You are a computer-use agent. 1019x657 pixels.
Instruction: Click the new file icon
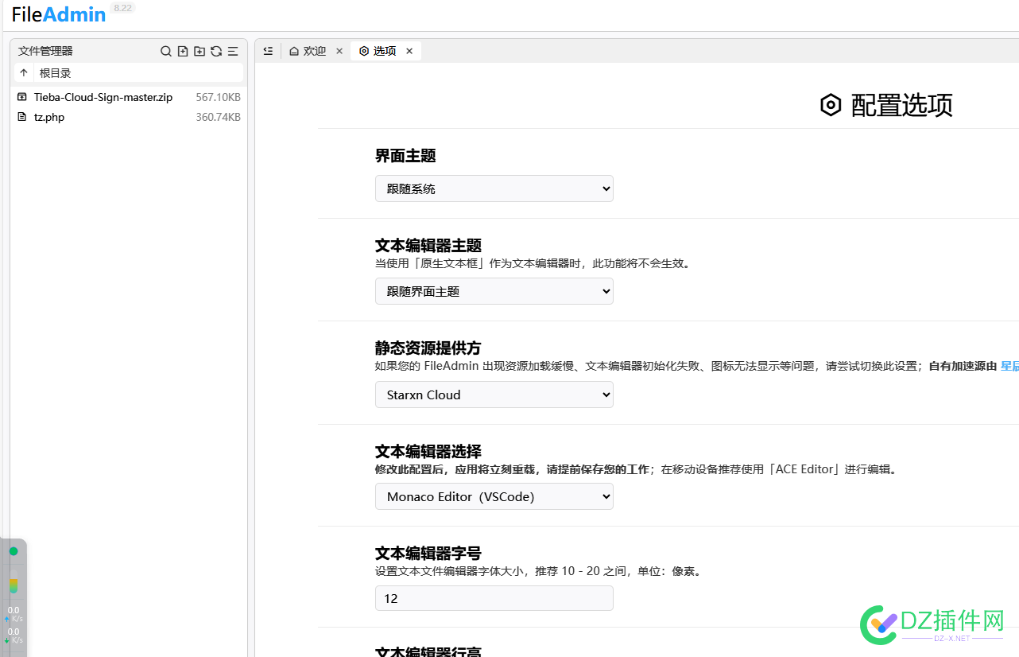[x=183, y=51]
